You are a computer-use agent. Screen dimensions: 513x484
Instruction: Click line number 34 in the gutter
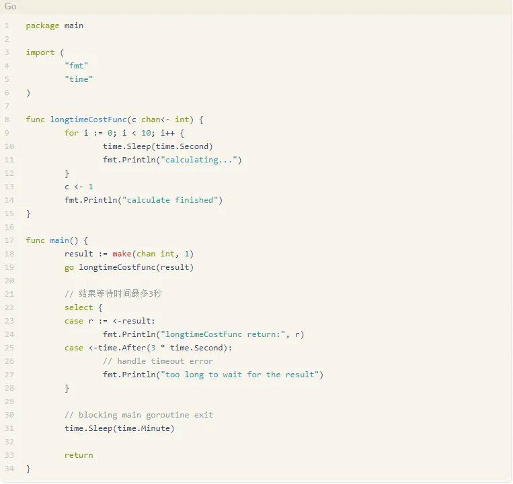[x=9, y=469]
